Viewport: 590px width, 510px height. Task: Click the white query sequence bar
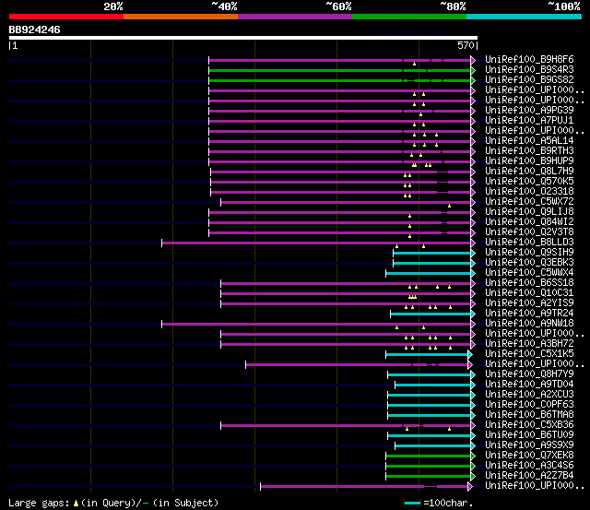pos(243,38)
